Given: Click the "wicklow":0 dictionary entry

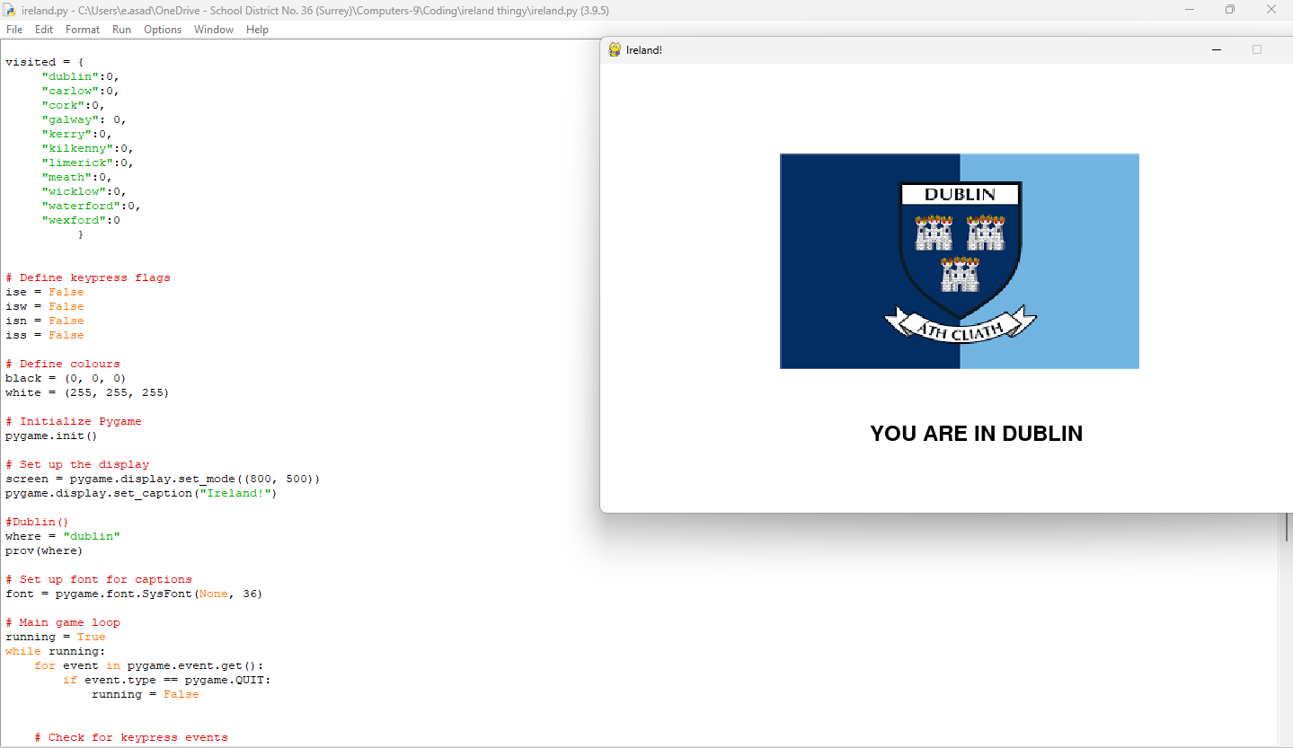Looking at the screenshot, I should (84, 191).
